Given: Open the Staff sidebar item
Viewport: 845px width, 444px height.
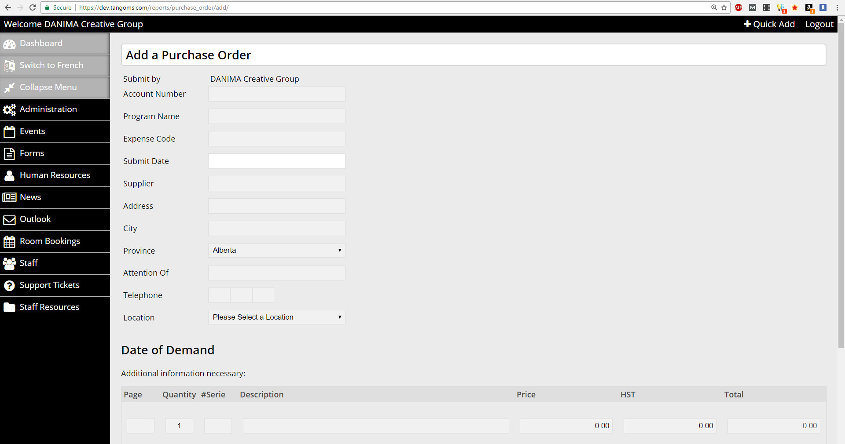Looking at the screenshot, I should (55, 263).
